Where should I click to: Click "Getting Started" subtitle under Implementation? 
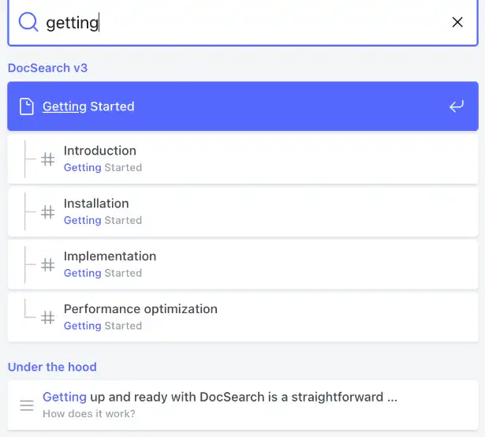(x=103, y=273)
